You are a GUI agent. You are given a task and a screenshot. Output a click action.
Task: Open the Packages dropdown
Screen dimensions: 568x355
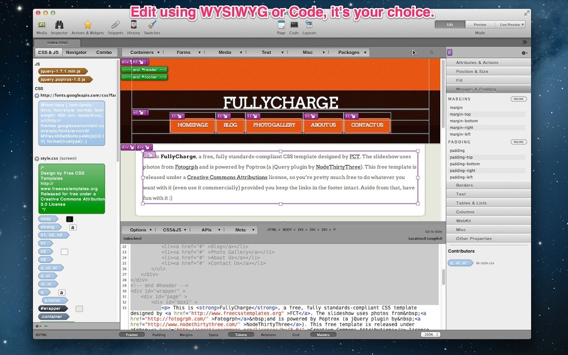(352, 52)
